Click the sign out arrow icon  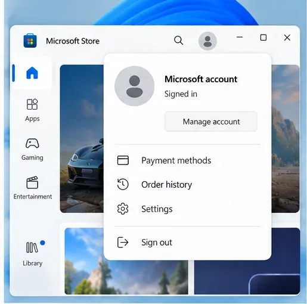pyautogui.click(x=123, y=242)
